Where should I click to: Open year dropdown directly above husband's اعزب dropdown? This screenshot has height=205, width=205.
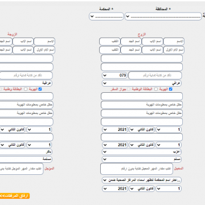(115, 145)
